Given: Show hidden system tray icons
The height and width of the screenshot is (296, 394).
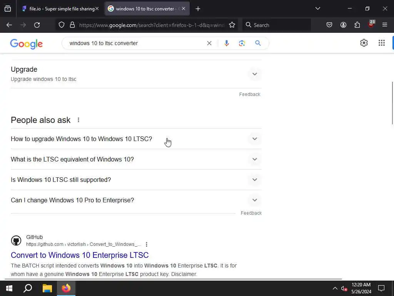Looking at the screenshot, I should tap(335, 288).
